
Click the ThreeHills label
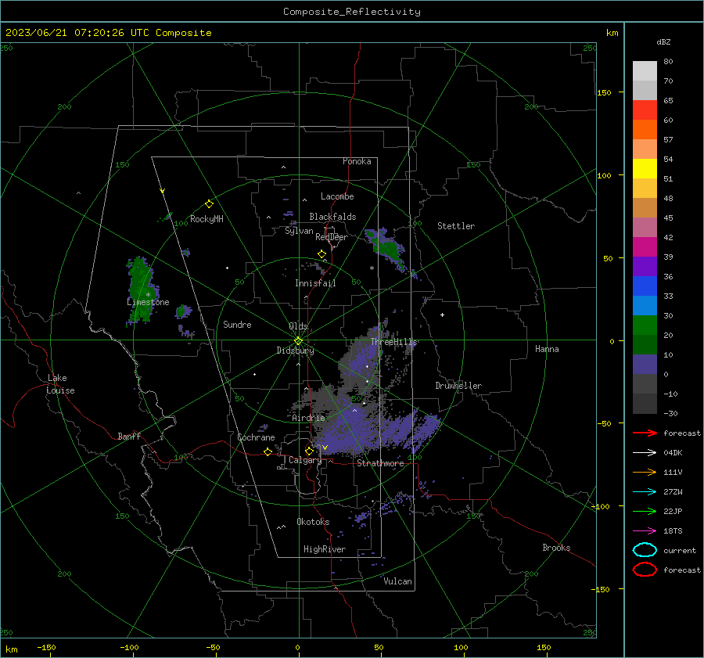click(393, 342)
